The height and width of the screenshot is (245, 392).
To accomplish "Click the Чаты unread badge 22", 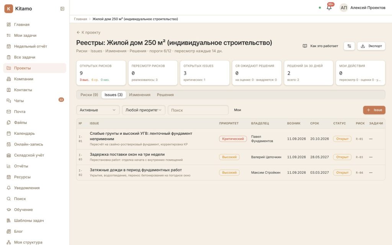I will [x=61, y=100].
